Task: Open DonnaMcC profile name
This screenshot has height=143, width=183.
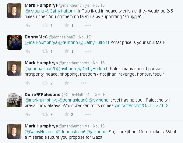Action: tap(36, 37)
